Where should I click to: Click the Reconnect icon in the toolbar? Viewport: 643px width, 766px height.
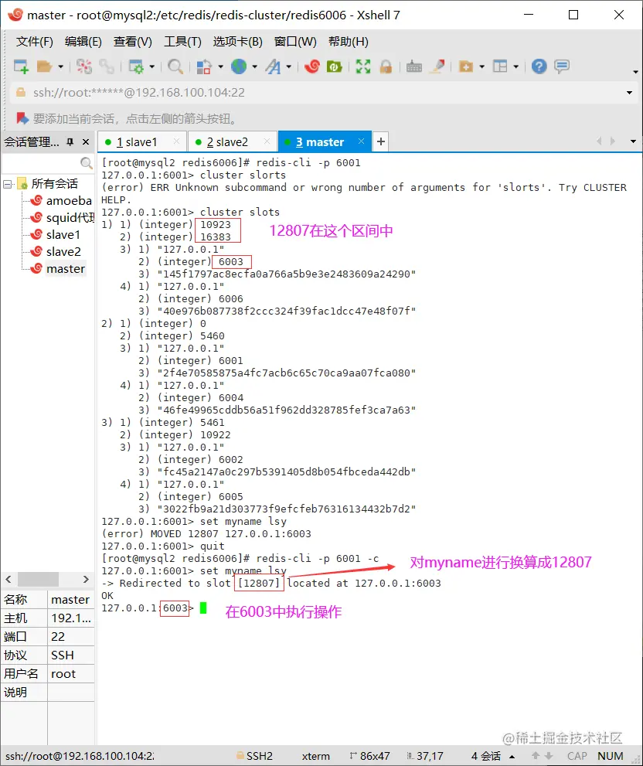(106, 66)
